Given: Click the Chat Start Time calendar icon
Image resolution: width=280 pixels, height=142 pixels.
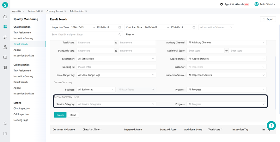Looking at the screenshot, I should click(194, 27).
